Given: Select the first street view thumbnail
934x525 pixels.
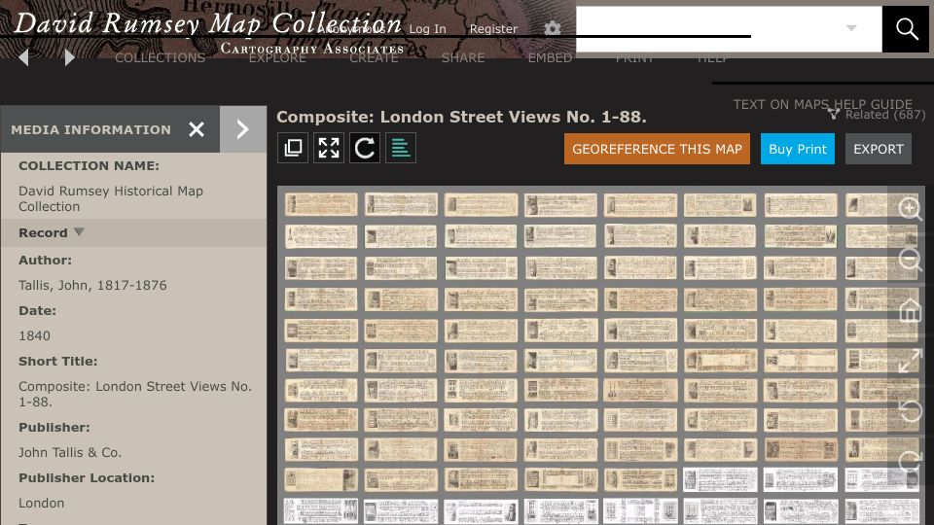Looking at the screenshot, I should 321,204.
